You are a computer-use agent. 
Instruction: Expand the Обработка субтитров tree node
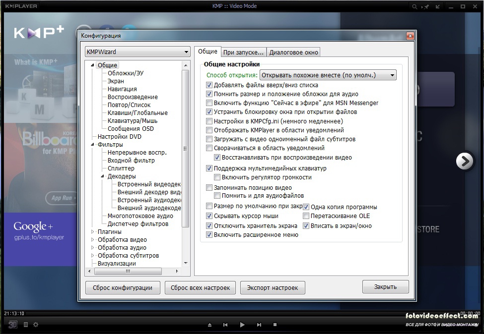tap(92, 255)
